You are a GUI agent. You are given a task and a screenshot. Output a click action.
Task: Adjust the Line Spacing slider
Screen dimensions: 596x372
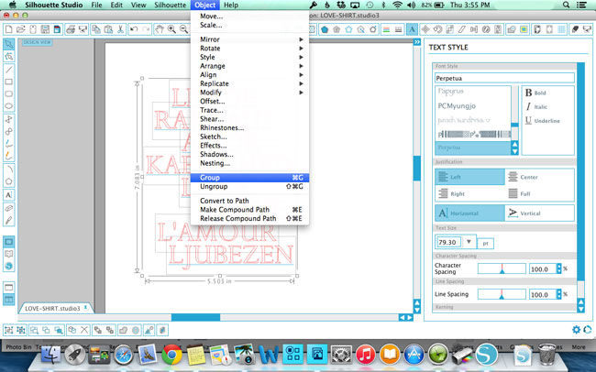(x=502, y=294)
